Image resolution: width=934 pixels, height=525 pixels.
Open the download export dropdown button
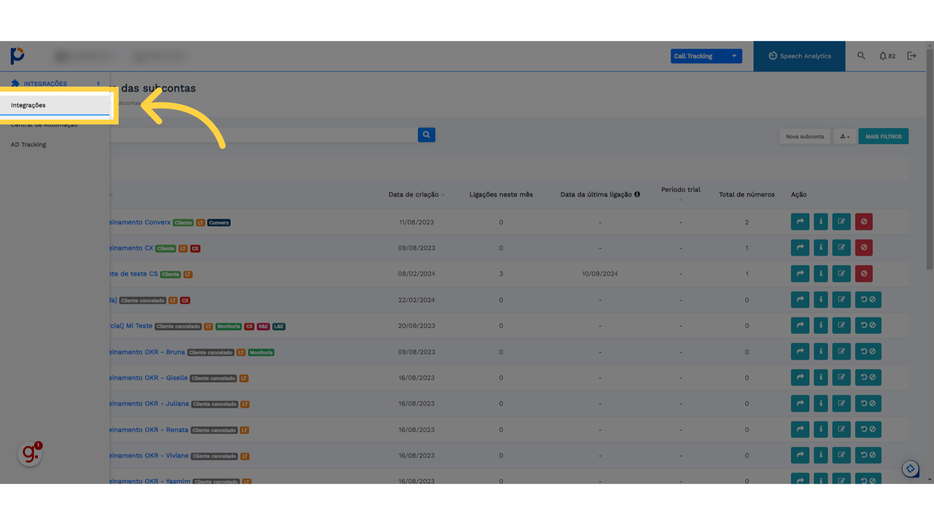(844, 137)
